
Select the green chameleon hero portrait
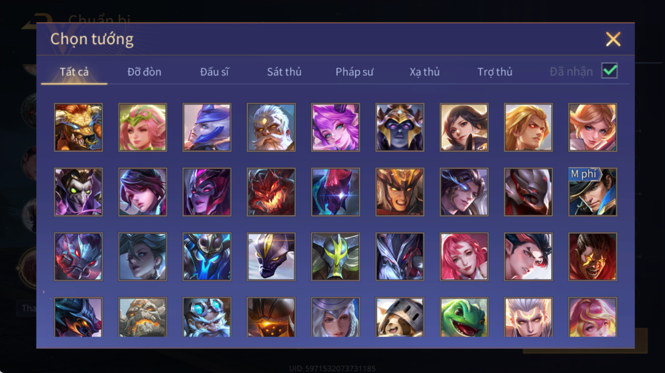(464, 317)
